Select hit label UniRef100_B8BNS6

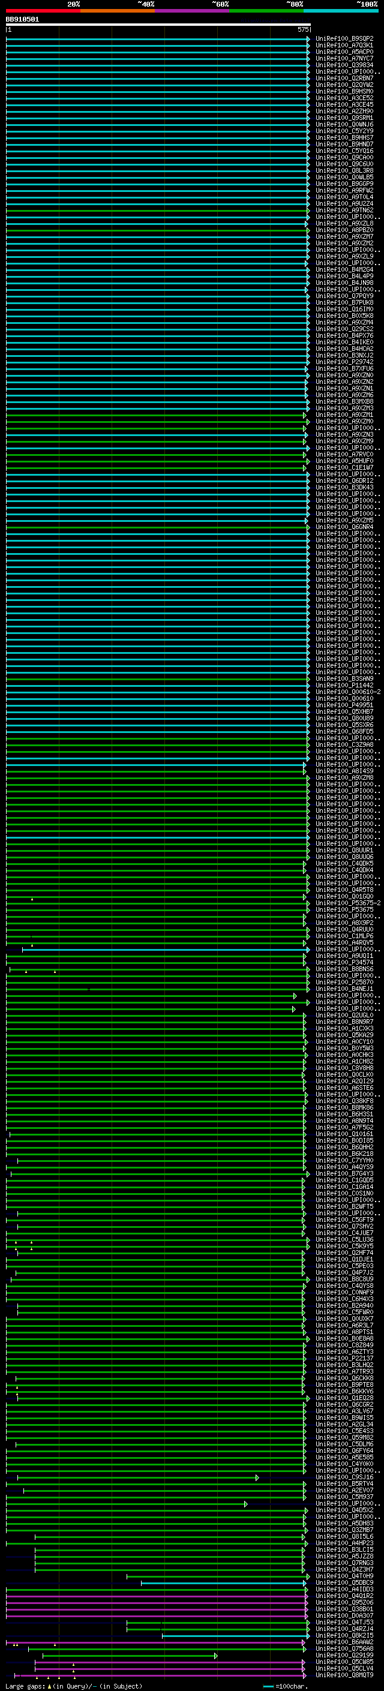[x=344, y=969]
